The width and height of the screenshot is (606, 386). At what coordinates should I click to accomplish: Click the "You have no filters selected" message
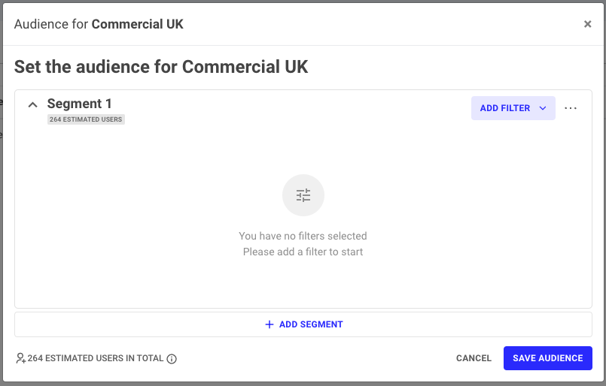click(303, 236)
